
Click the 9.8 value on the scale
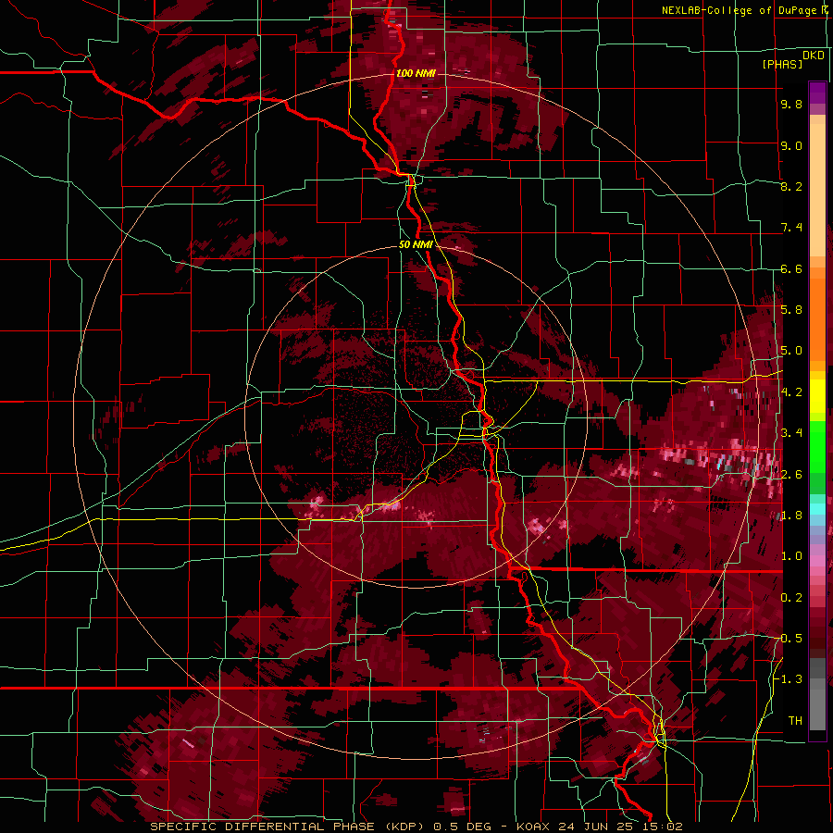coord(791,105)
